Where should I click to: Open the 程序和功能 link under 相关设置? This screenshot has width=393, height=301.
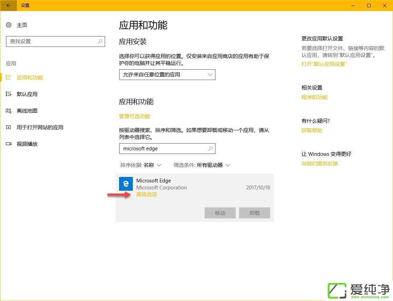coord(314,97)
